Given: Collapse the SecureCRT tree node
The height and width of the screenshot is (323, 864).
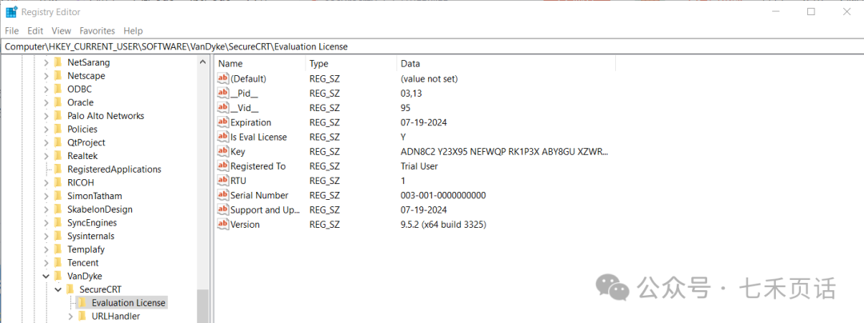Looking at the screenshot, I should click(58, 289).
